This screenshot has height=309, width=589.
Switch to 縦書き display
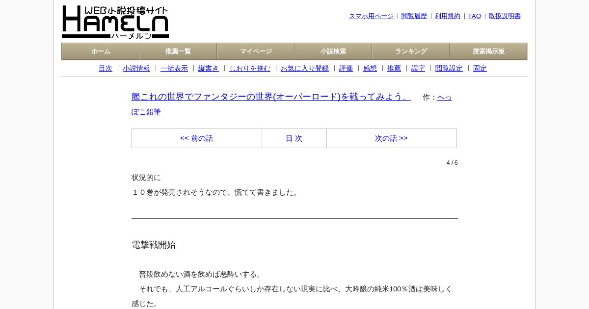coord(209,69)
